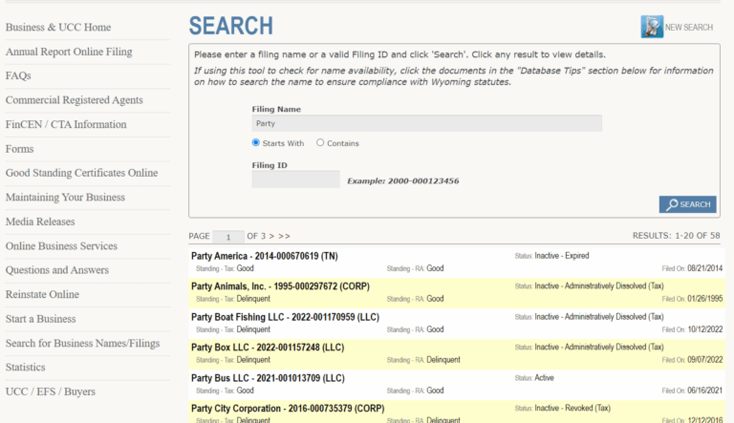Go to next results page arrow
Viewport: 734px width, 423px height.
(x=270, y=236)
